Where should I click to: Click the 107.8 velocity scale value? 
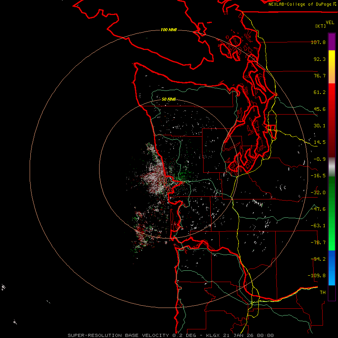[x=318, y=42]
